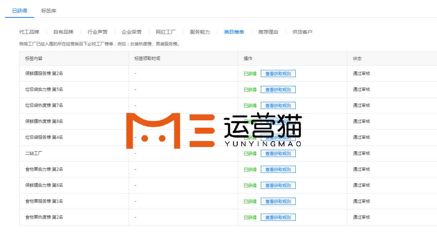Click 通过审核 in the 食物罩服务榜 row
Screen dimensions: 437x235
[362, 201]
